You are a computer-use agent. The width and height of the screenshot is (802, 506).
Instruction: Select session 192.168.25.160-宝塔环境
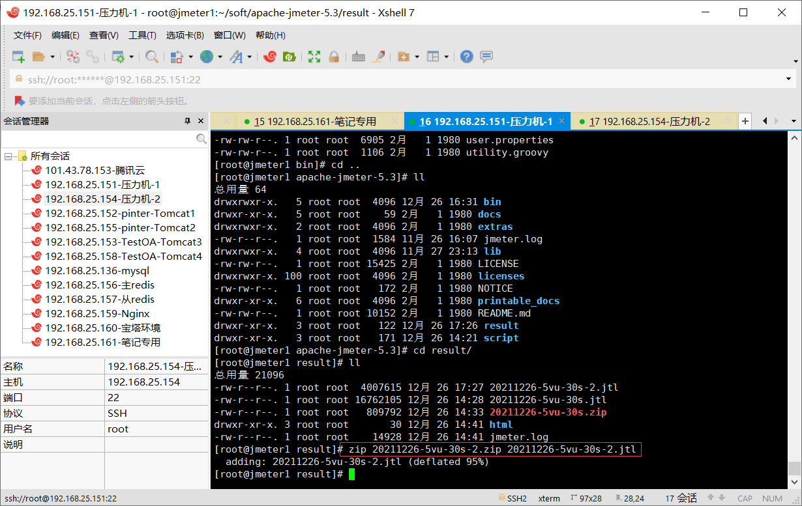[x=102, y=328]
